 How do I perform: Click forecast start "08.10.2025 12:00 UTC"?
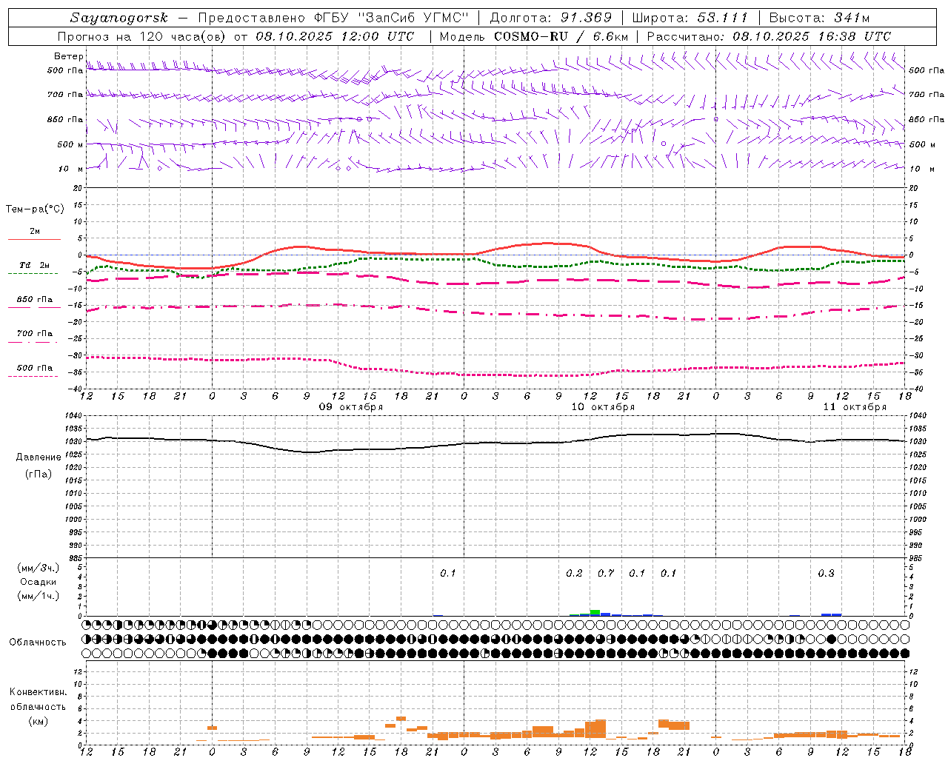pos(335,36)
